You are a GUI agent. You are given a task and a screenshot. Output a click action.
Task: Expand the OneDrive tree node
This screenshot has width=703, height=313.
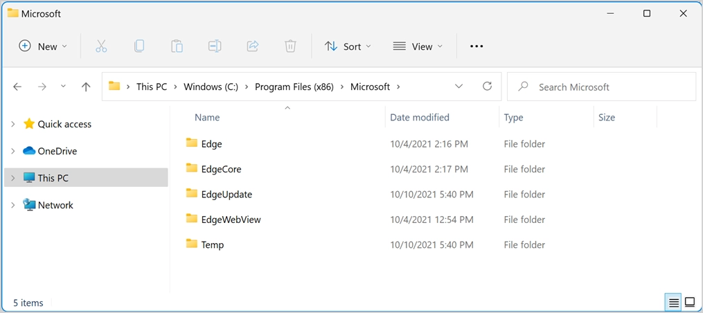pos(13,151)
